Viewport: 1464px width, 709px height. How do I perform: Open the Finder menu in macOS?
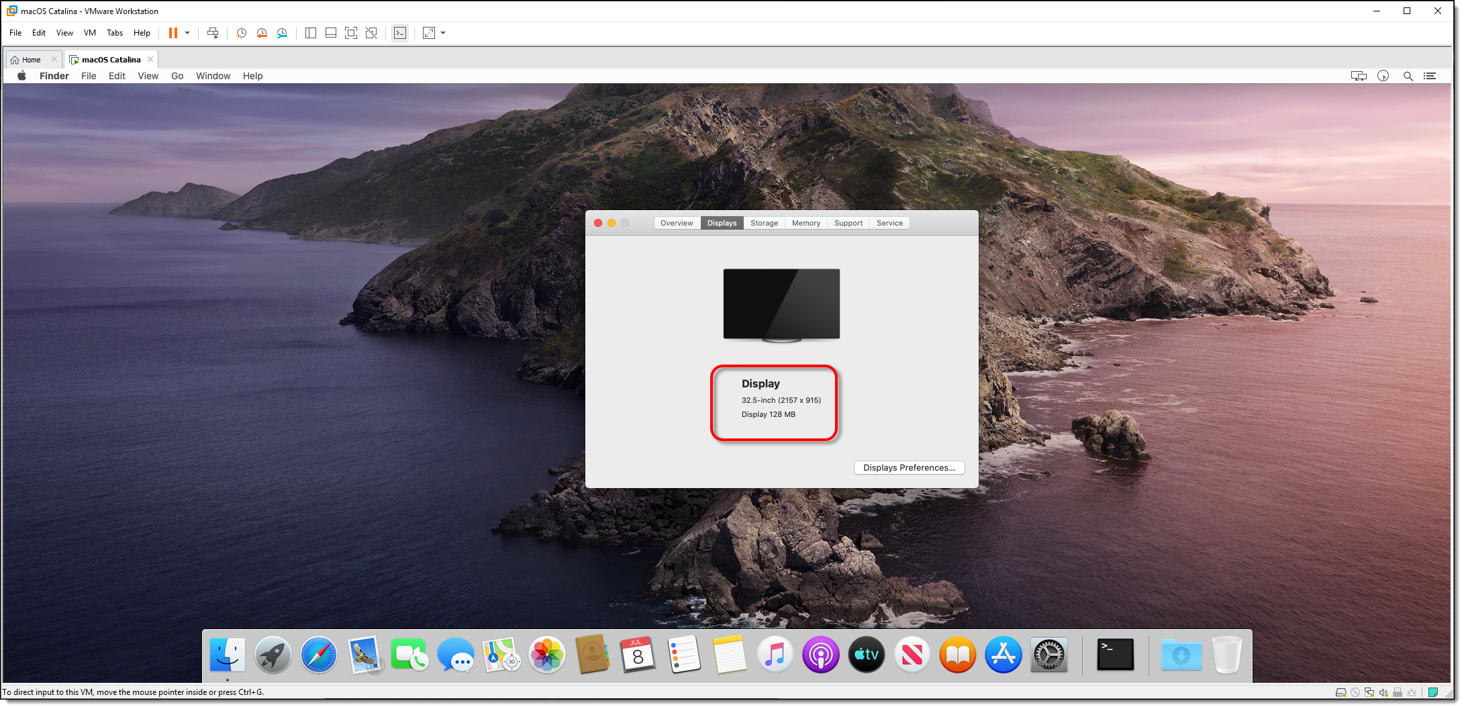click(54, 76)
